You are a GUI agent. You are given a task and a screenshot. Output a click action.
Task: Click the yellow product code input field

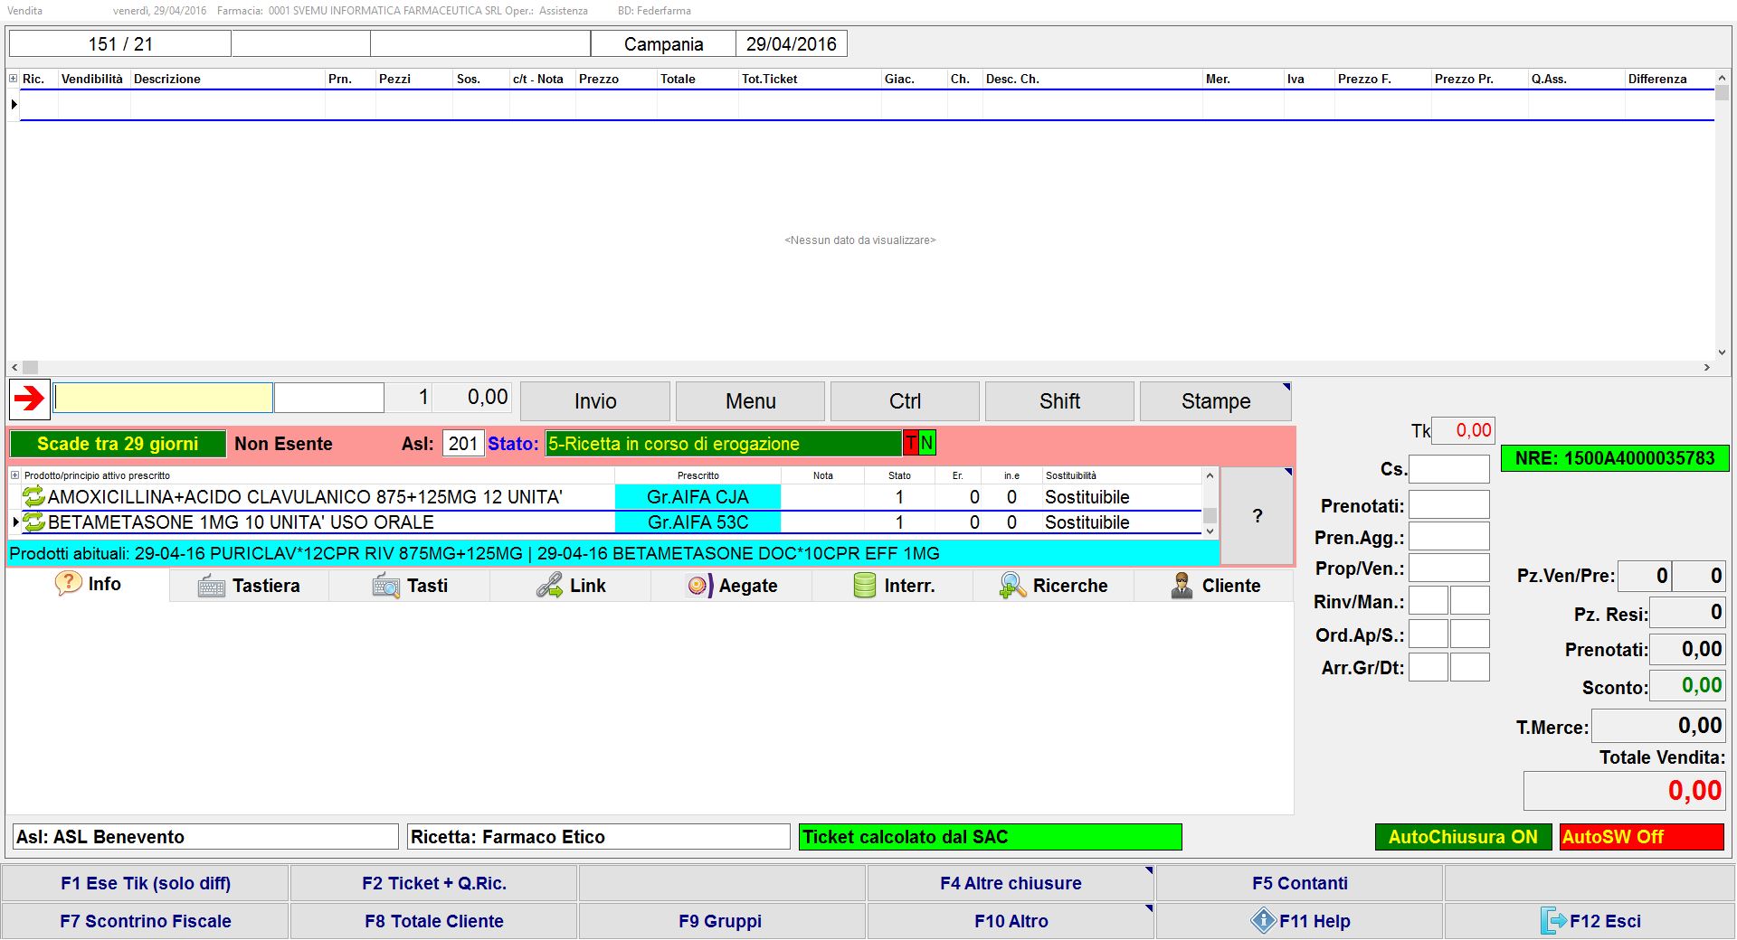pyautogui.click(x=163, y=398)
